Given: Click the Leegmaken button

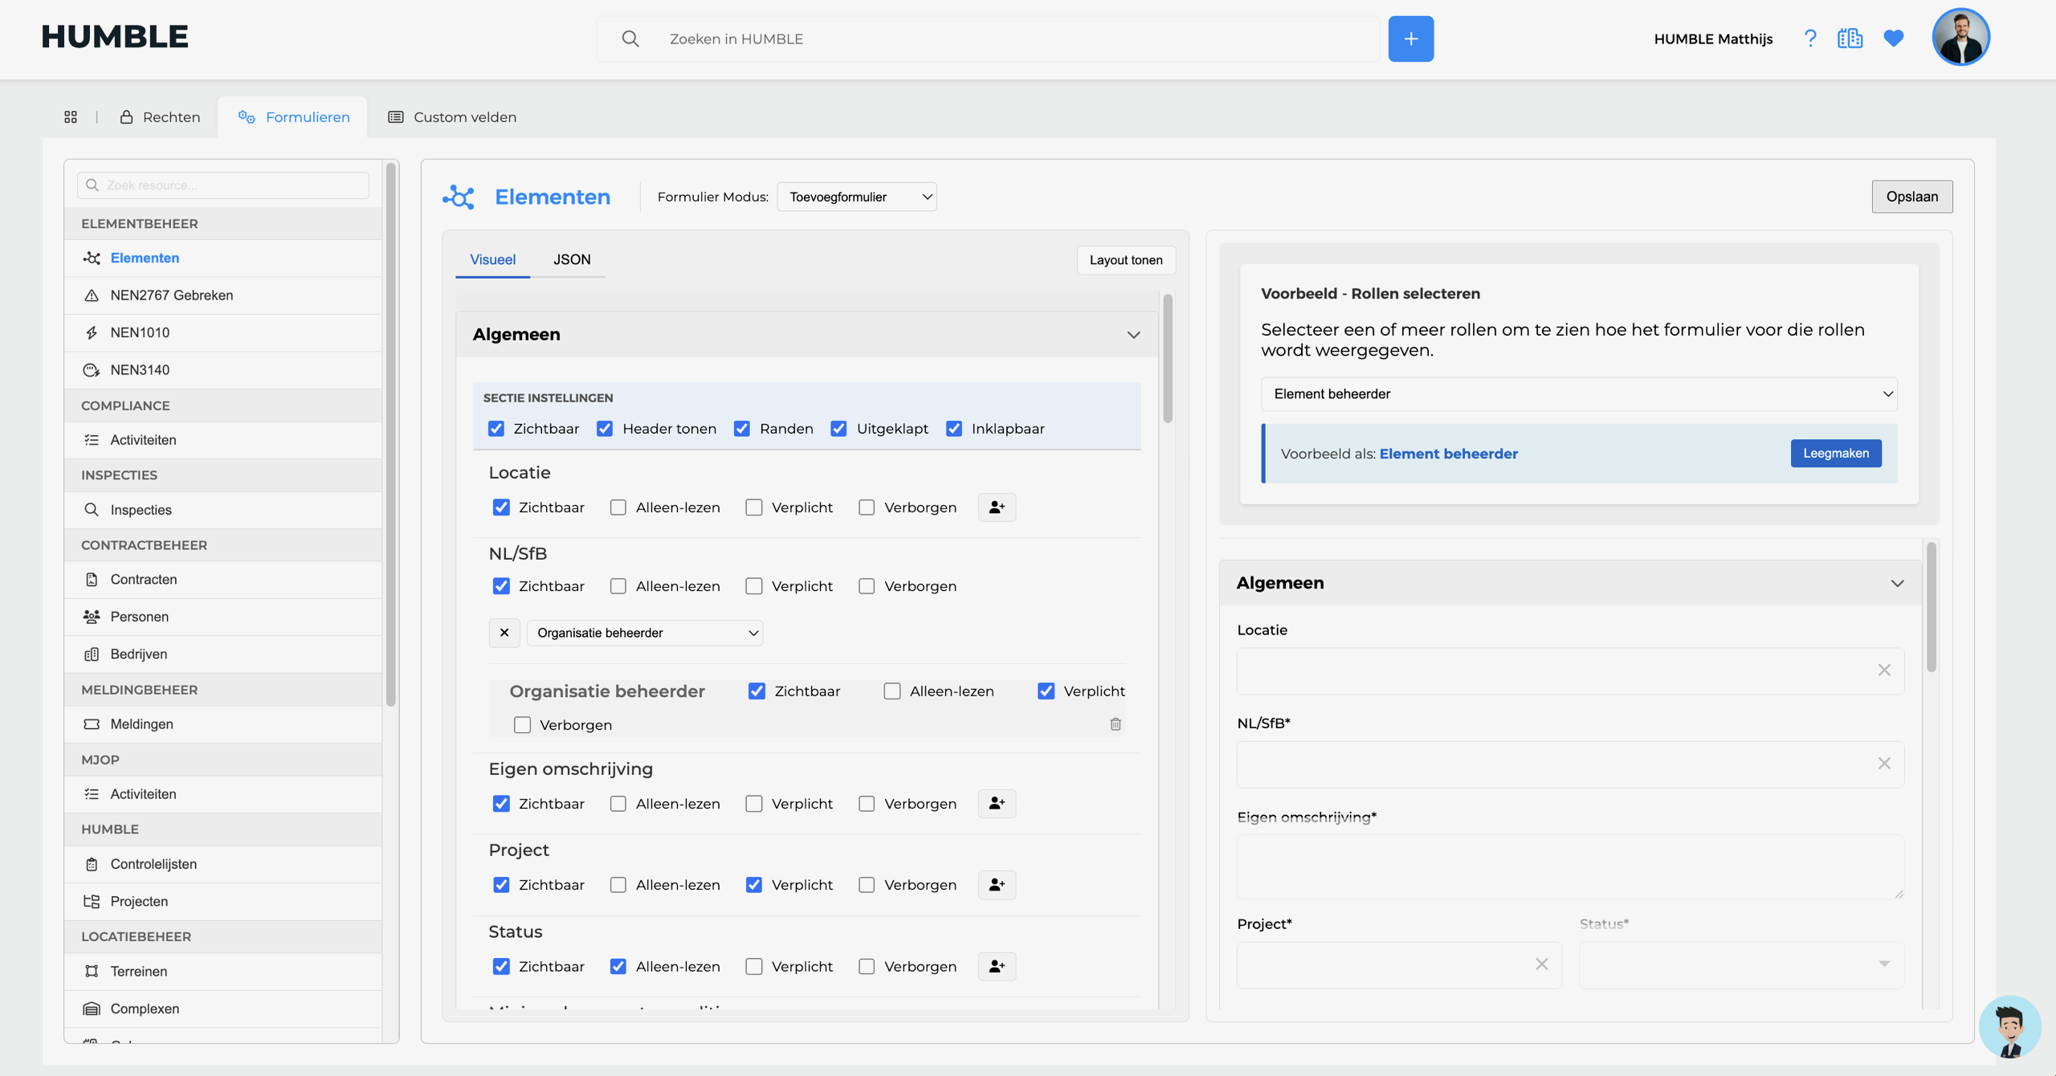Looking at the screenshot, I should coord(1836,454).
